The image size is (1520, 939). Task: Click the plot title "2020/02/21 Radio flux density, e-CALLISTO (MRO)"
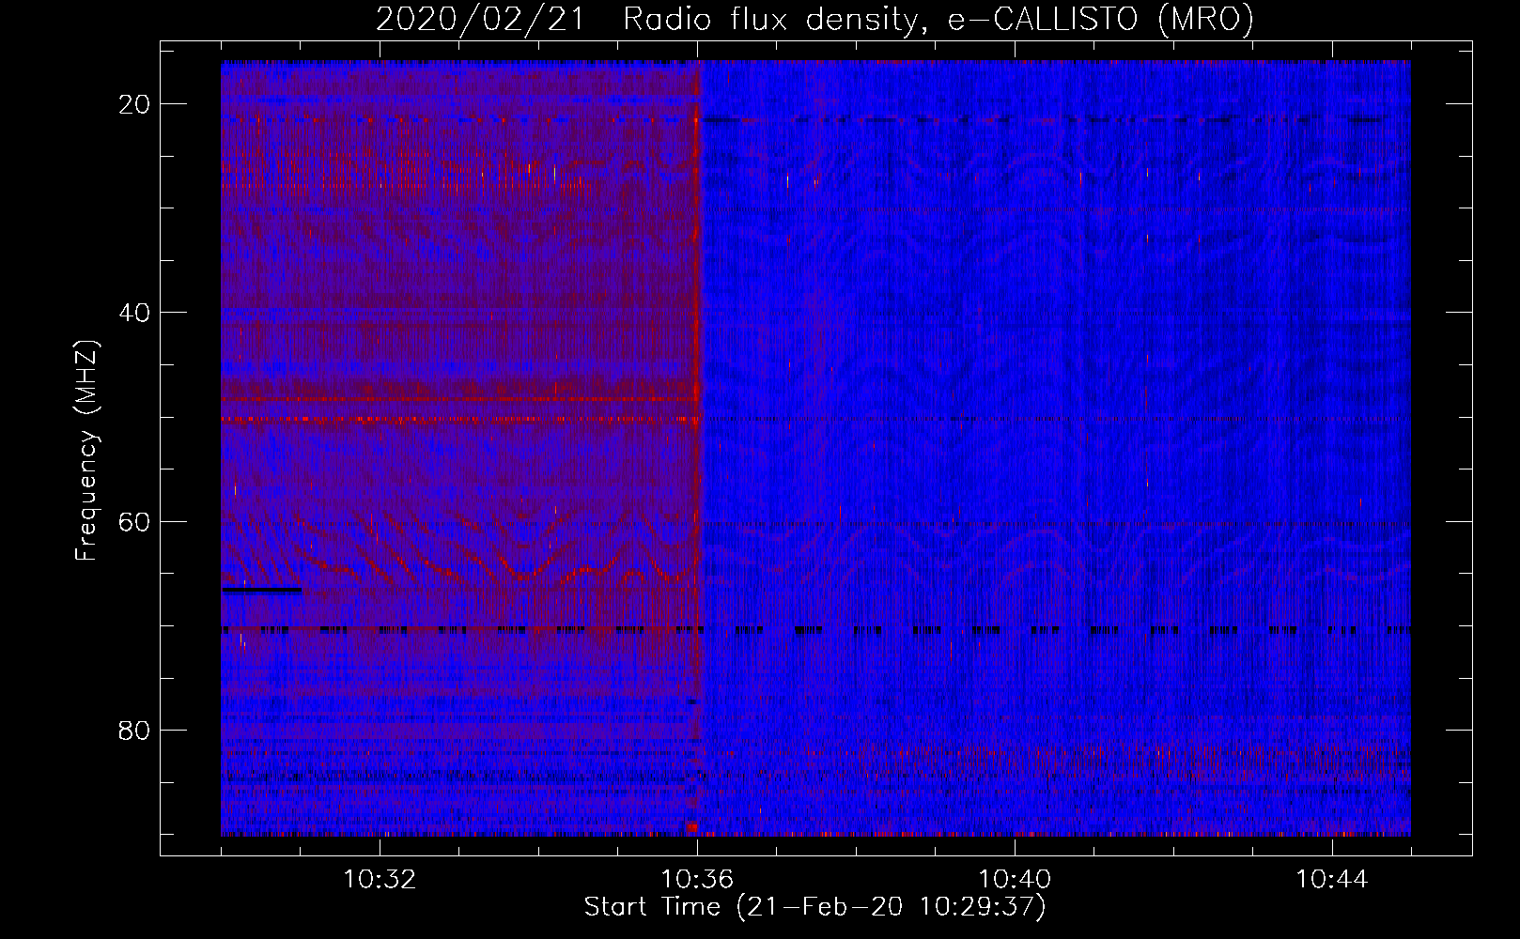(814, 19)
